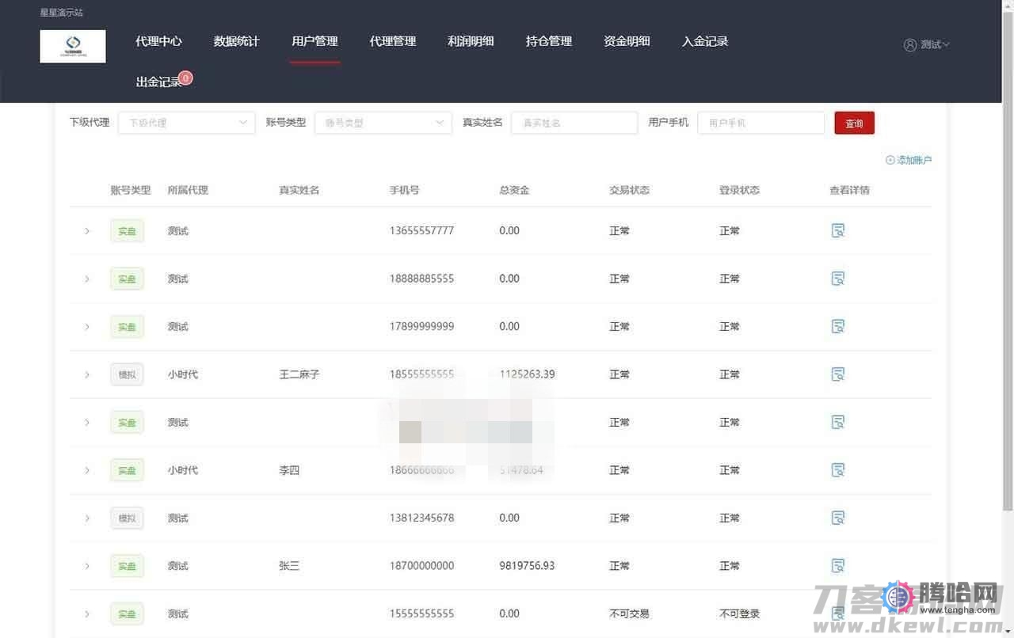This screenshot has height=638, width=1014.
Task: Open the 测试 user account menu
Action: pyautogui.click(x=927, y=45)
